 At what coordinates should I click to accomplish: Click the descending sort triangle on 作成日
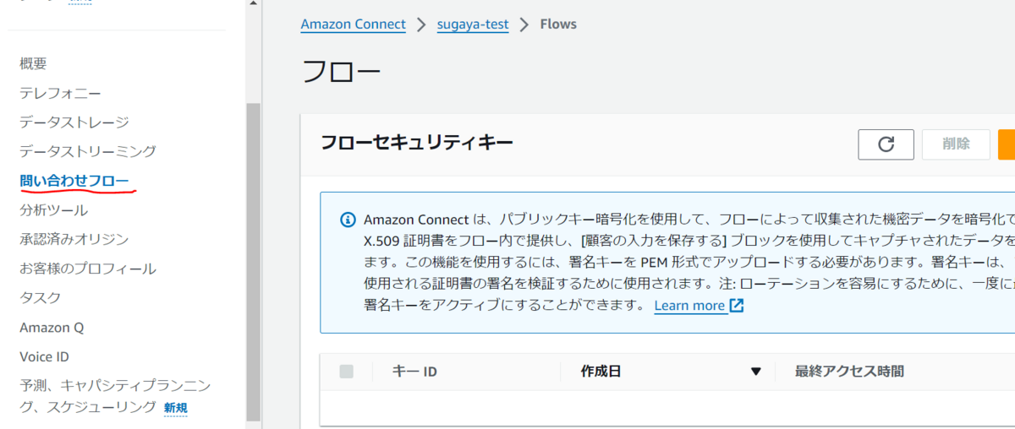pyautogui.click(x=756, y=372)
